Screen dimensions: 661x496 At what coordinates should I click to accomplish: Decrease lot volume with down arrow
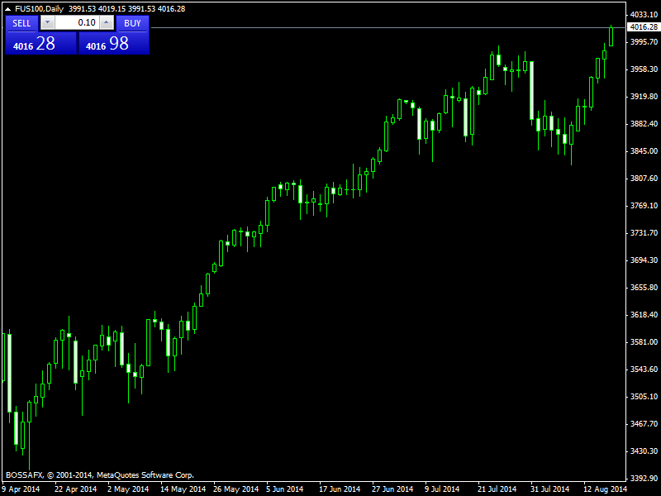(x=48, y=23)
